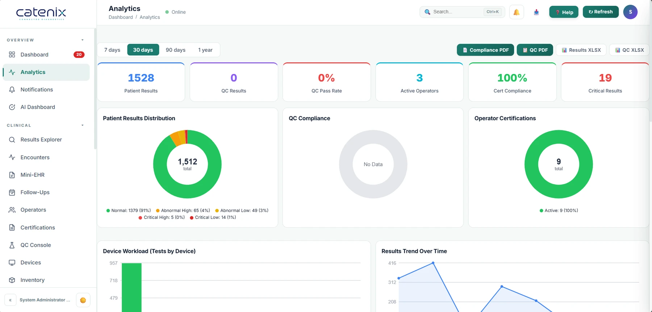Open AI Dashboard page
Screen dimensions: 652x312
tap(46, 107)
